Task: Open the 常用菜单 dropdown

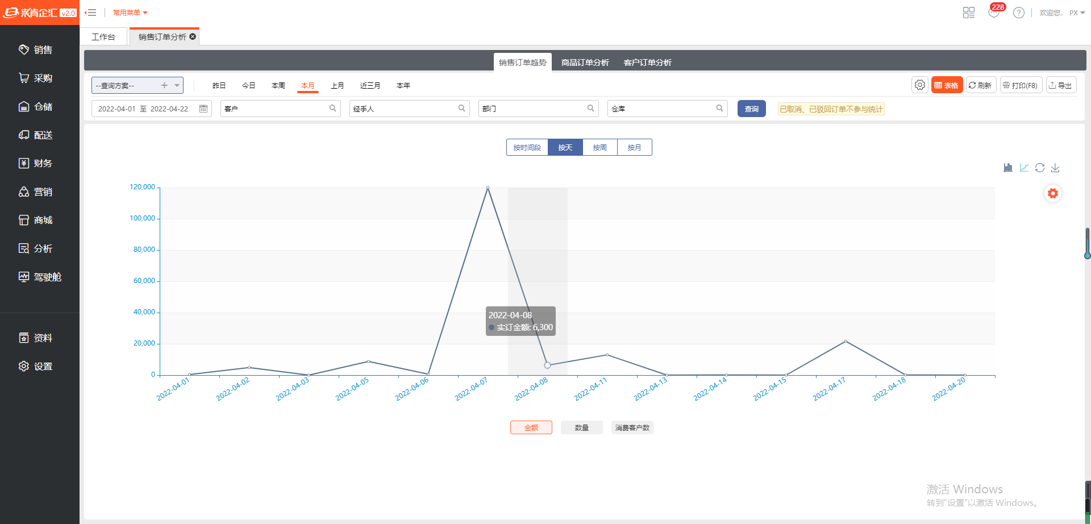Action: point(130,13)
